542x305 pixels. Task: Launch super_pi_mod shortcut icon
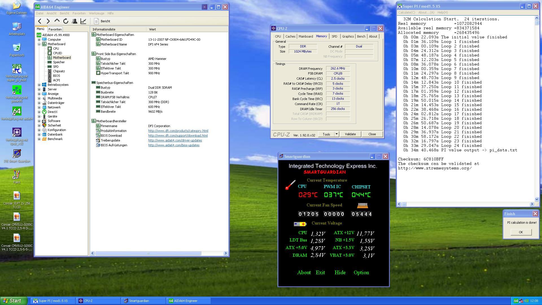tap(17, 73)
